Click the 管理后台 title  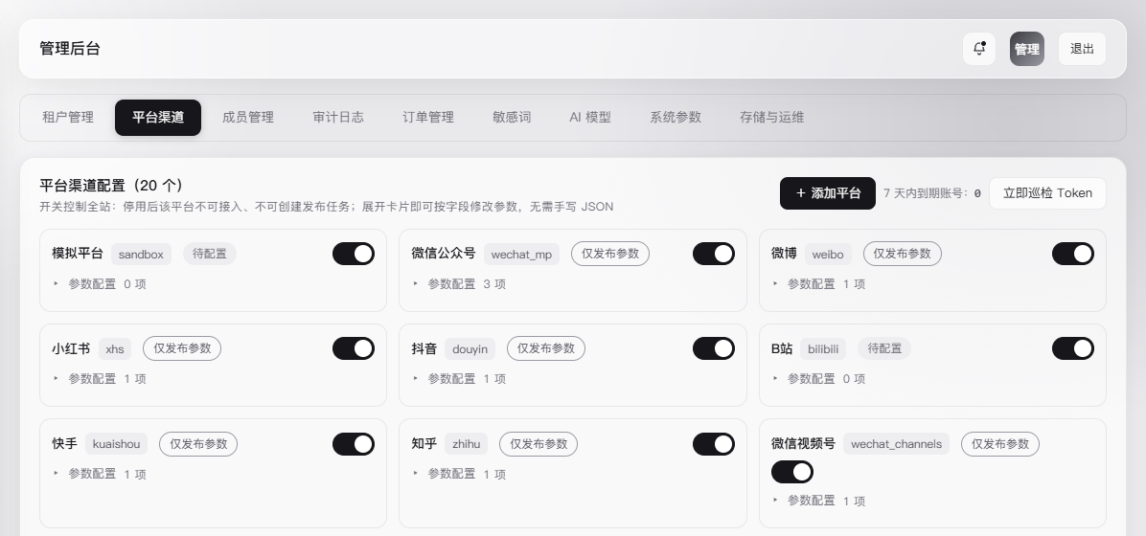point(70,49)
